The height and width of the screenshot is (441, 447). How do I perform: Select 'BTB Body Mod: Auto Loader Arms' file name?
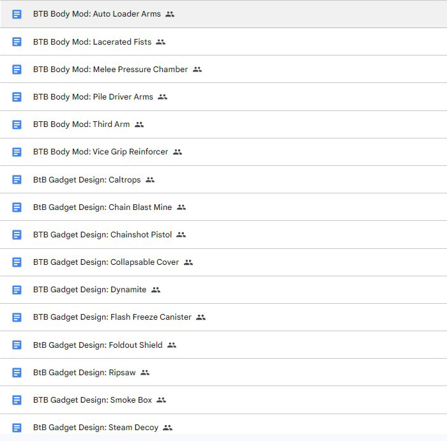pos(97,14)
